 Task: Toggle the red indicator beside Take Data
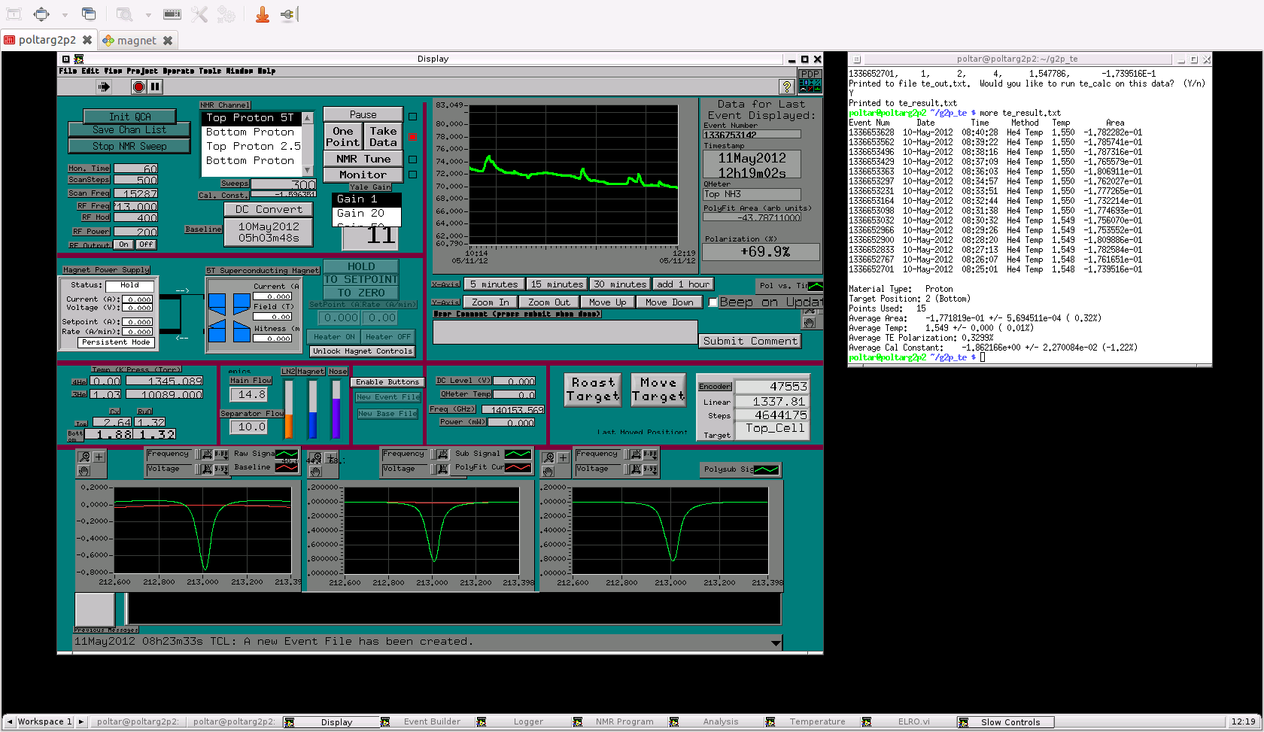pos(412,138)
